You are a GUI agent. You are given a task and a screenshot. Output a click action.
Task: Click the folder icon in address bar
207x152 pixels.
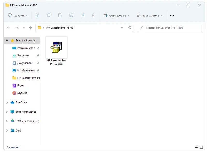[x=40, y=28]
